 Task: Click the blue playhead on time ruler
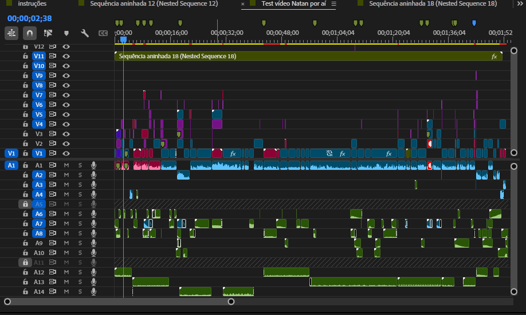pyautogui.click(x=123, y=40)
